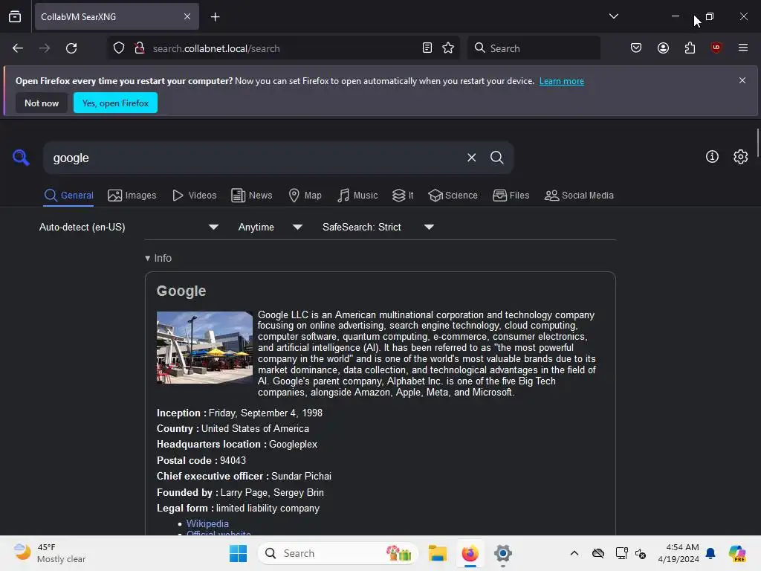
Task: Click the Googleplex thumbnail image
Action: (204, 348)
